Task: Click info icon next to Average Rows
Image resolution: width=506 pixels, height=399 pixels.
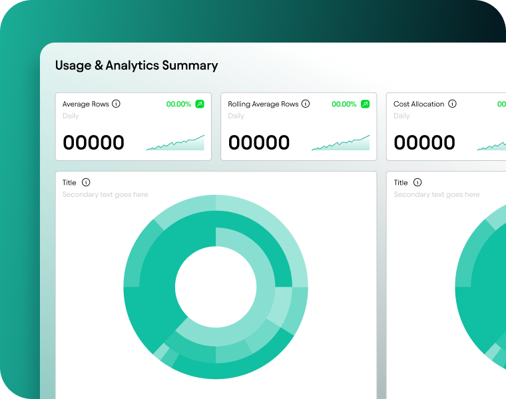Action: (x=116, y=104)
